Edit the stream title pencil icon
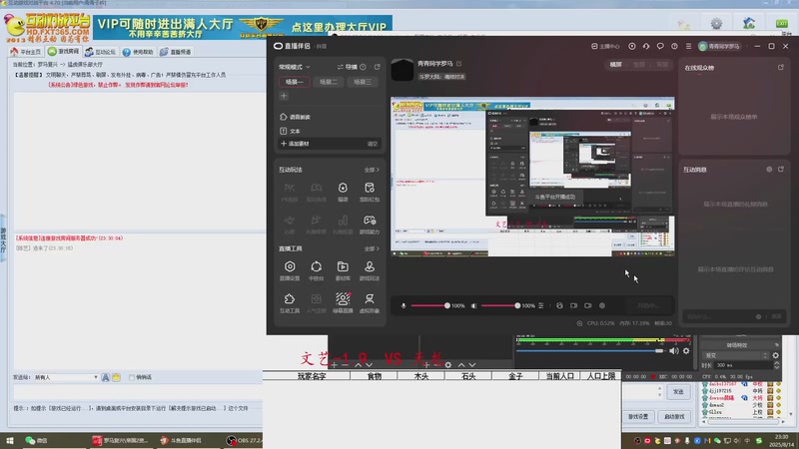This screenshot has width=799, height=449. tap(458, 64)
